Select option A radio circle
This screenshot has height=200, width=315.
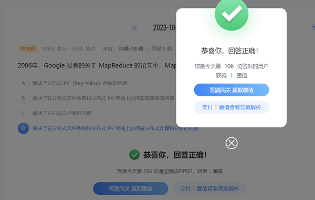click(x=23, y=83)
